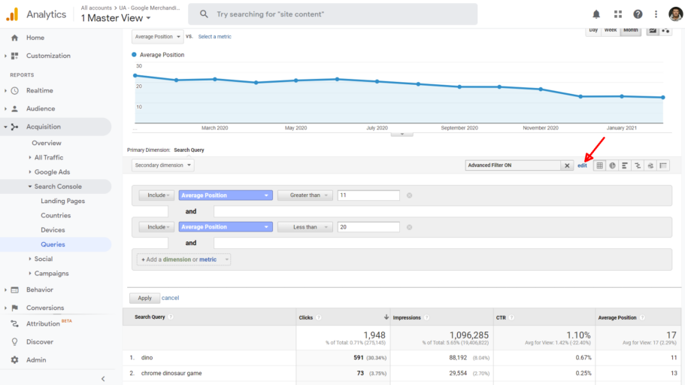Select the data table view icon

tap(599, 165)
